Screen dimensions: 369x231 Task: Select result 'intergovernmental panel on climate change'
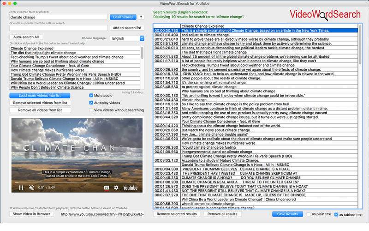click(256, 152)
